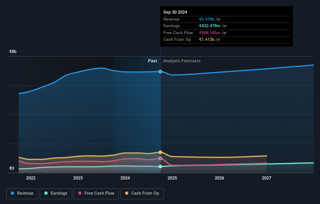Toggle the Free Cash Flow legend button
This screenshot has height=204, width=320.
tap(96, 193)
